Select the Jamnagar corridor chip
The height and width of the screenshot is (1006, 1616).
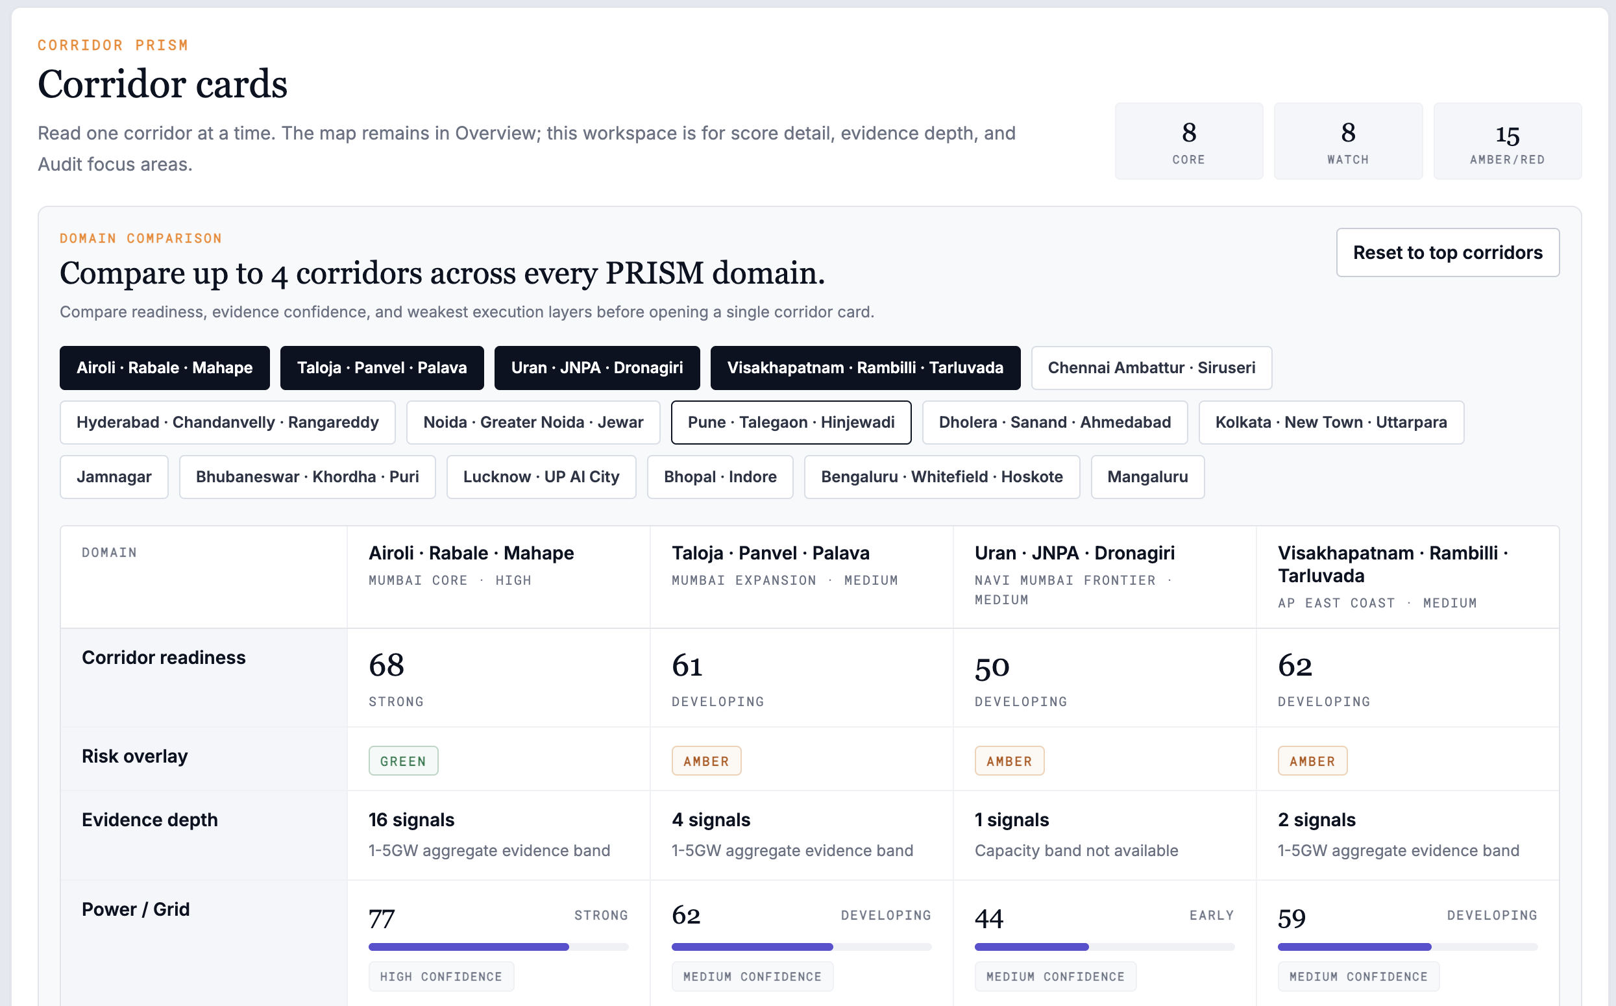tap(114, 477)
